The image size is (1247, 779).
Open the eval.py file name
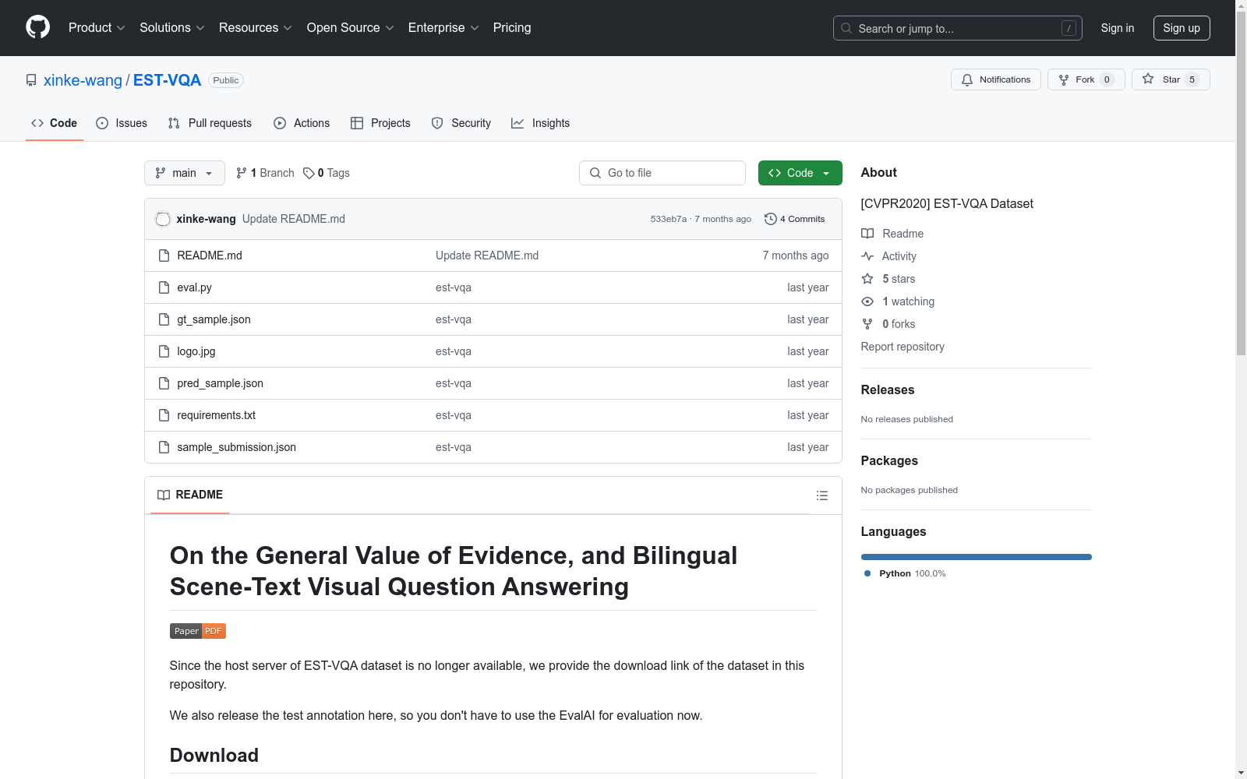coord(194,287)
